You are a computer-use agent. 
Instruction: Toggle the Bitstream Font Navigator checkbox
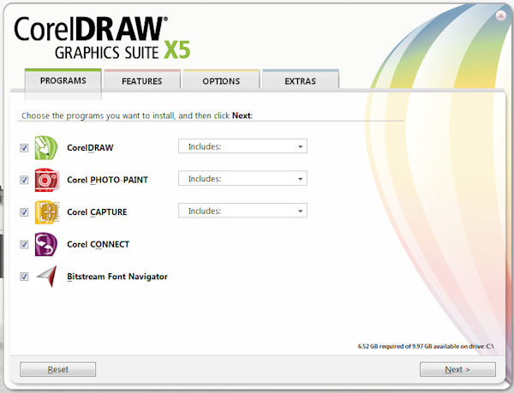coord(24,277)
